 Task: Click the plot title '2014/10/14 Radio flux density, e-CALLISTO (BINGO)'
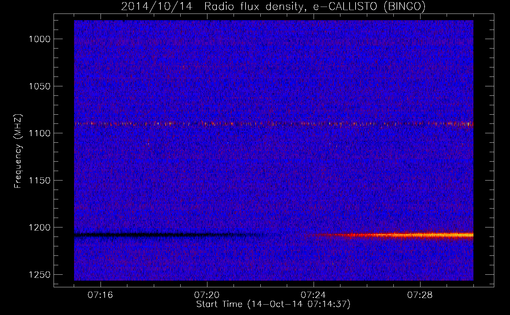click(273, 6)
